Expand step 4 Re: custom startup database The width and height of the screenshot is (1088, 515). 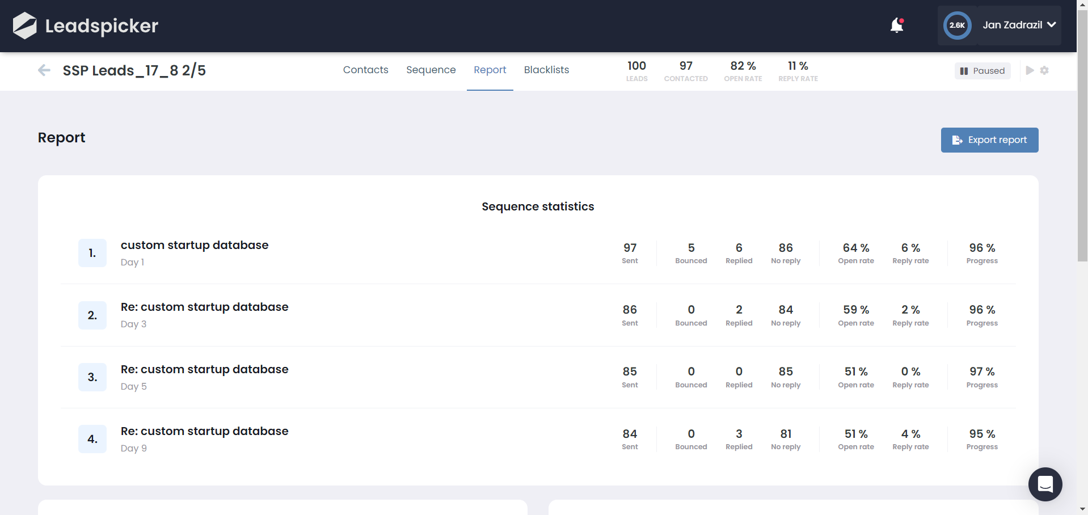coord(204,431)
